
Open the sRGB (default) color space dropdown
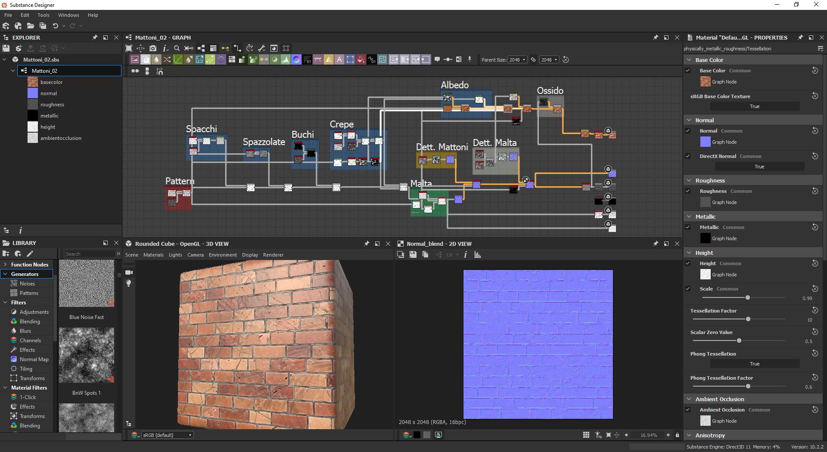[167, 435]
